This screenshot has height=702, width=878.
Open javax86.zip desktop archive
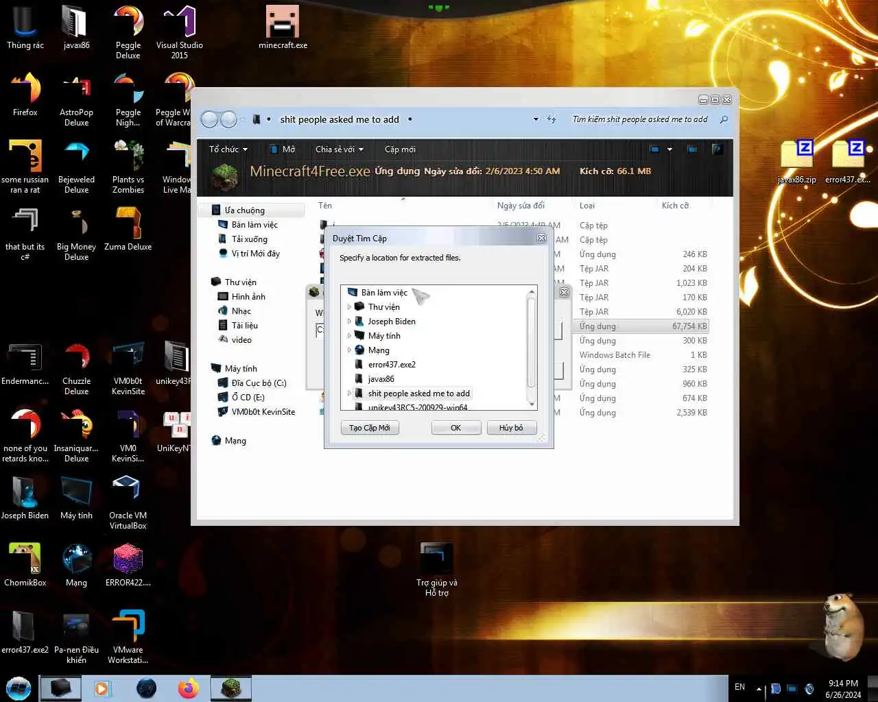tap(796, 162)
